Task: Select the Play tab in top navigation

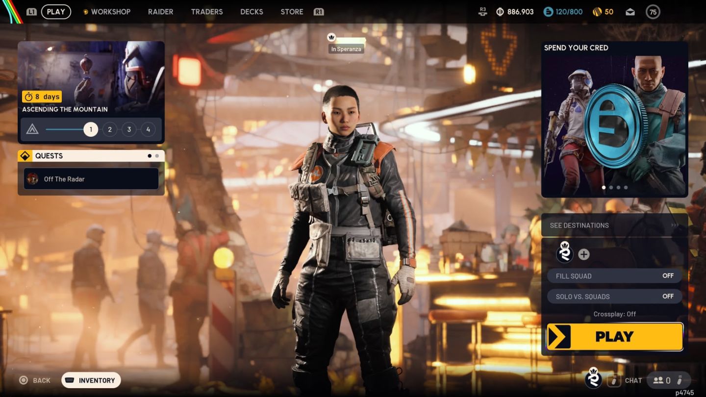Action: pyautogui.click(x=56, y=12)
